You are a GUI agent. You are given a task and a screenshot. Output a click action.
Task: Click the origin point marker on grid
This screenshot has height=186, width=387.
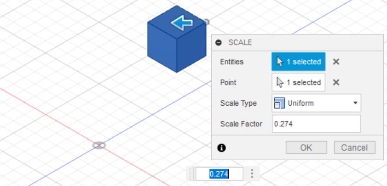coord(99,145)
